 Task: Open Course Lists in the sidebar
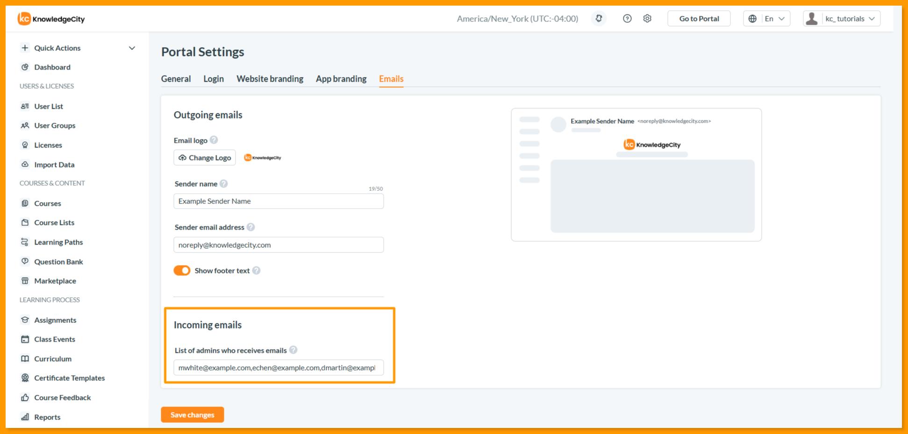pos(54,223)
